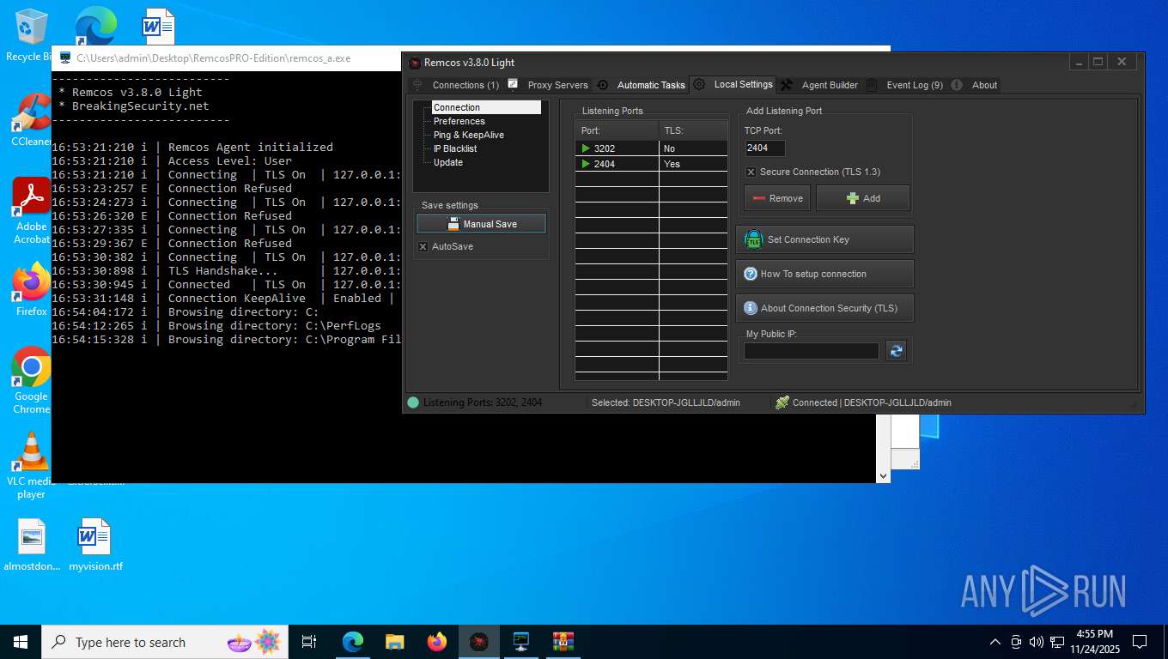Click the Remove port button
The width and height of the screenshot is (1168, 659).
coord(777,198)
